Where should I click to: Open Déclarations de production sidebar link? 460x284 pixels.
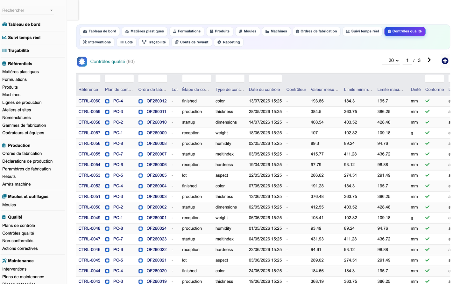pyautogui.click(x=27, y=161)
